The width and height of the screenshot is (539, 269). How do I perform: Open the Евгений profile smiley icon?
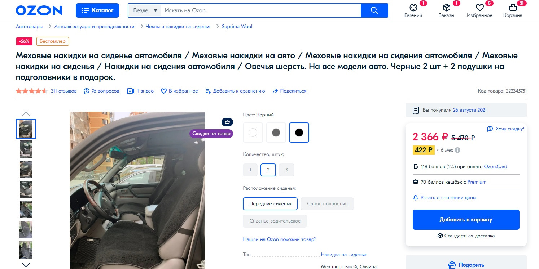(413, 8)
